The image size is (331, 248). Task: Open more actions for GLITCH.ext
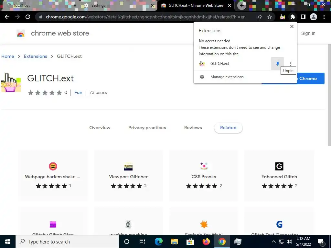pyautogui.click(x=291, y=64)
